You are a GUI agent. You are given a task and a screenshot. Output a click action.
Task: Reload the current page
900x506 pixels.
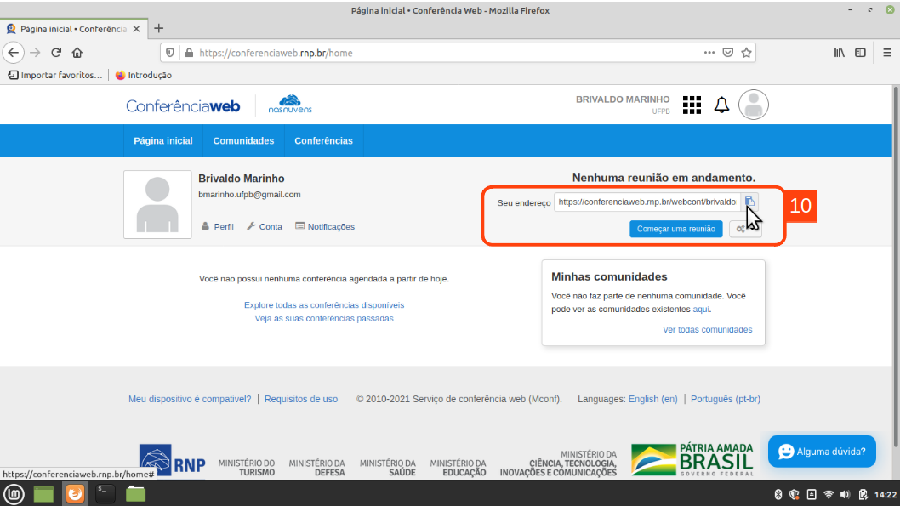tap(56, 53)
